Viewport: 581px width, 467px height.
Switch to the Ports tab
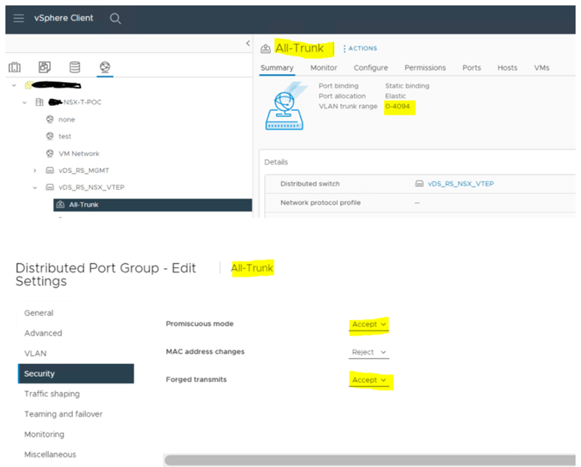pos(471,68)
